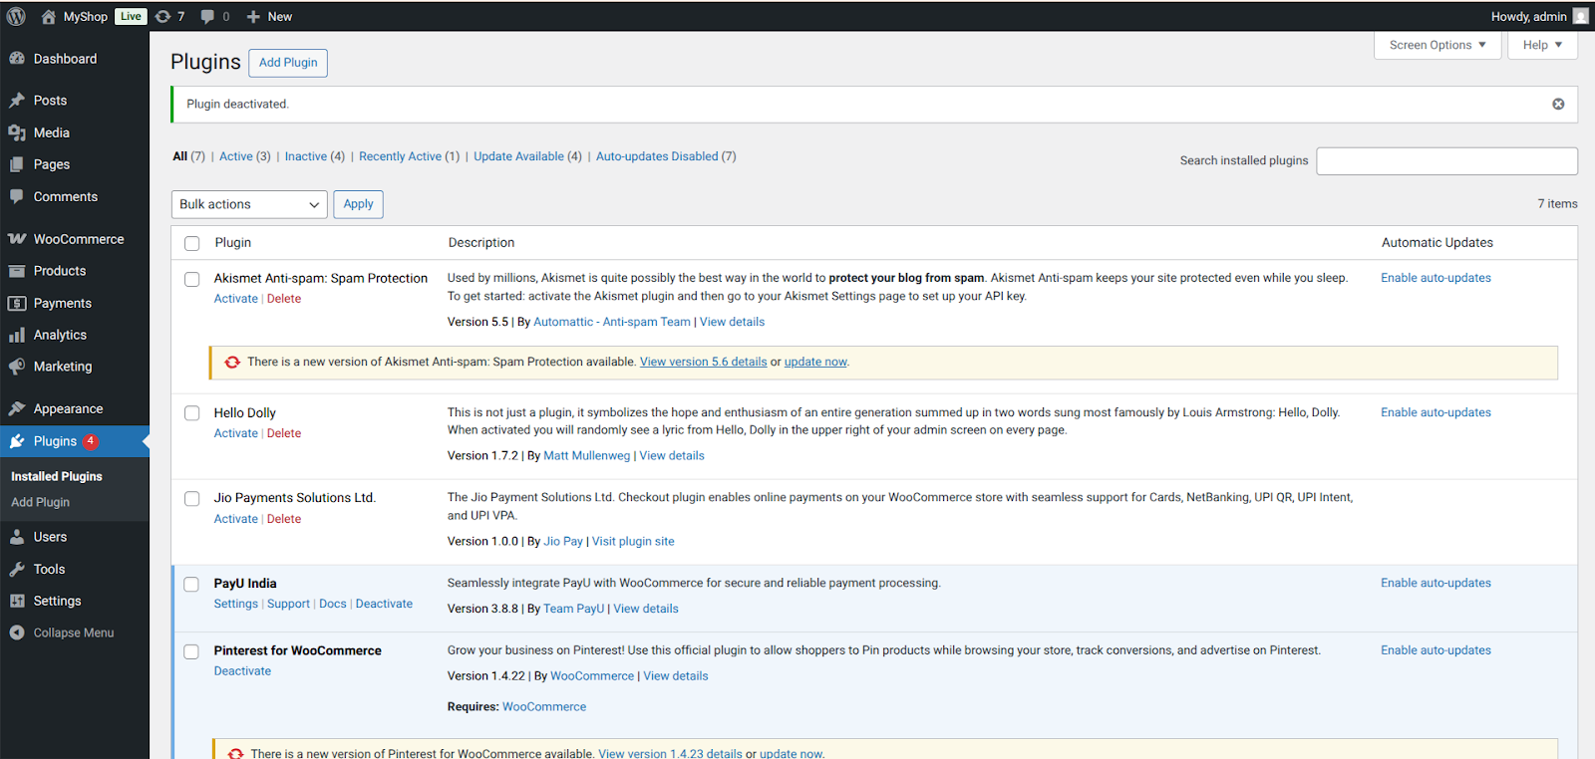Click the Marketing megaphone icon

click(x=17, y=367)
